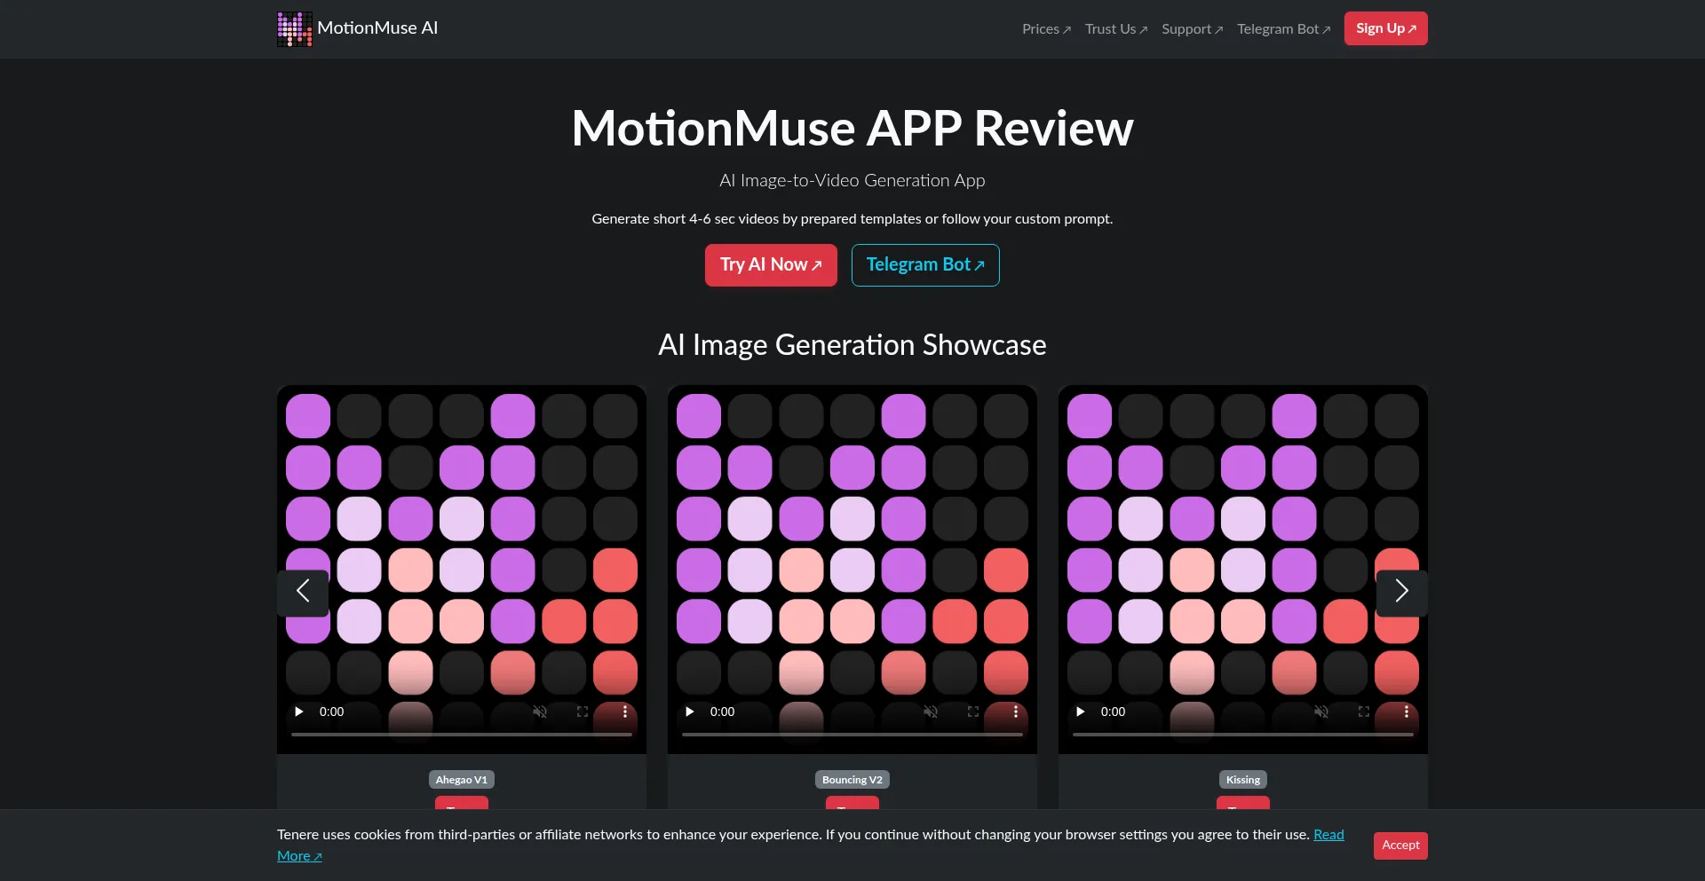The image size is (1705, 881).
Task: Enter fullscreen on Ahegao V1 video
Action: (583, 712)
